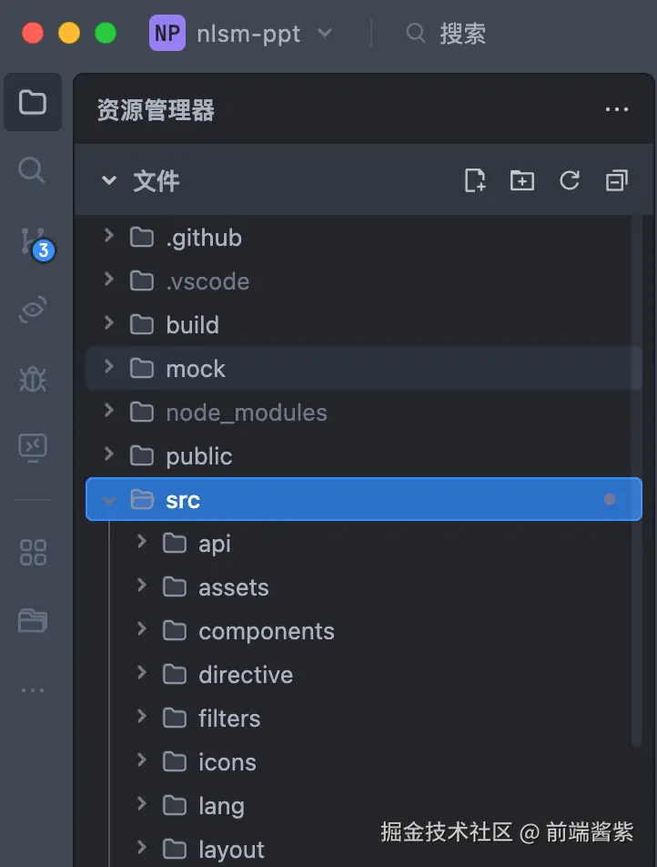Click the 搜索 search field

[x=462, y=34]
